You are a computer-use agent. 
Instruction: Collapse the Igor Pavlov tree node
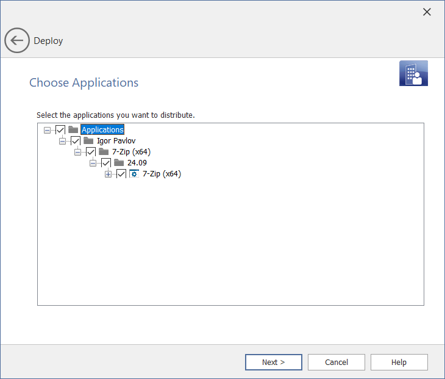[x=63, y=141]
